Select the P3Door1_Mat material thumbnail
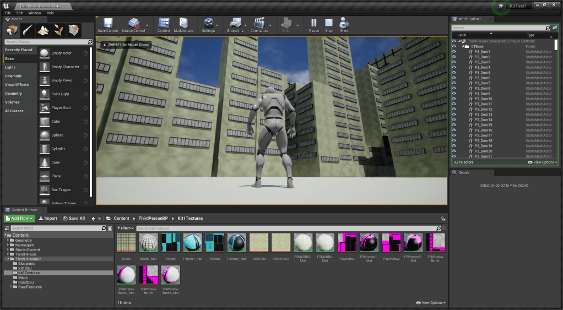The width and height of the screenshot is (563, 310). (x=192, y=243)
